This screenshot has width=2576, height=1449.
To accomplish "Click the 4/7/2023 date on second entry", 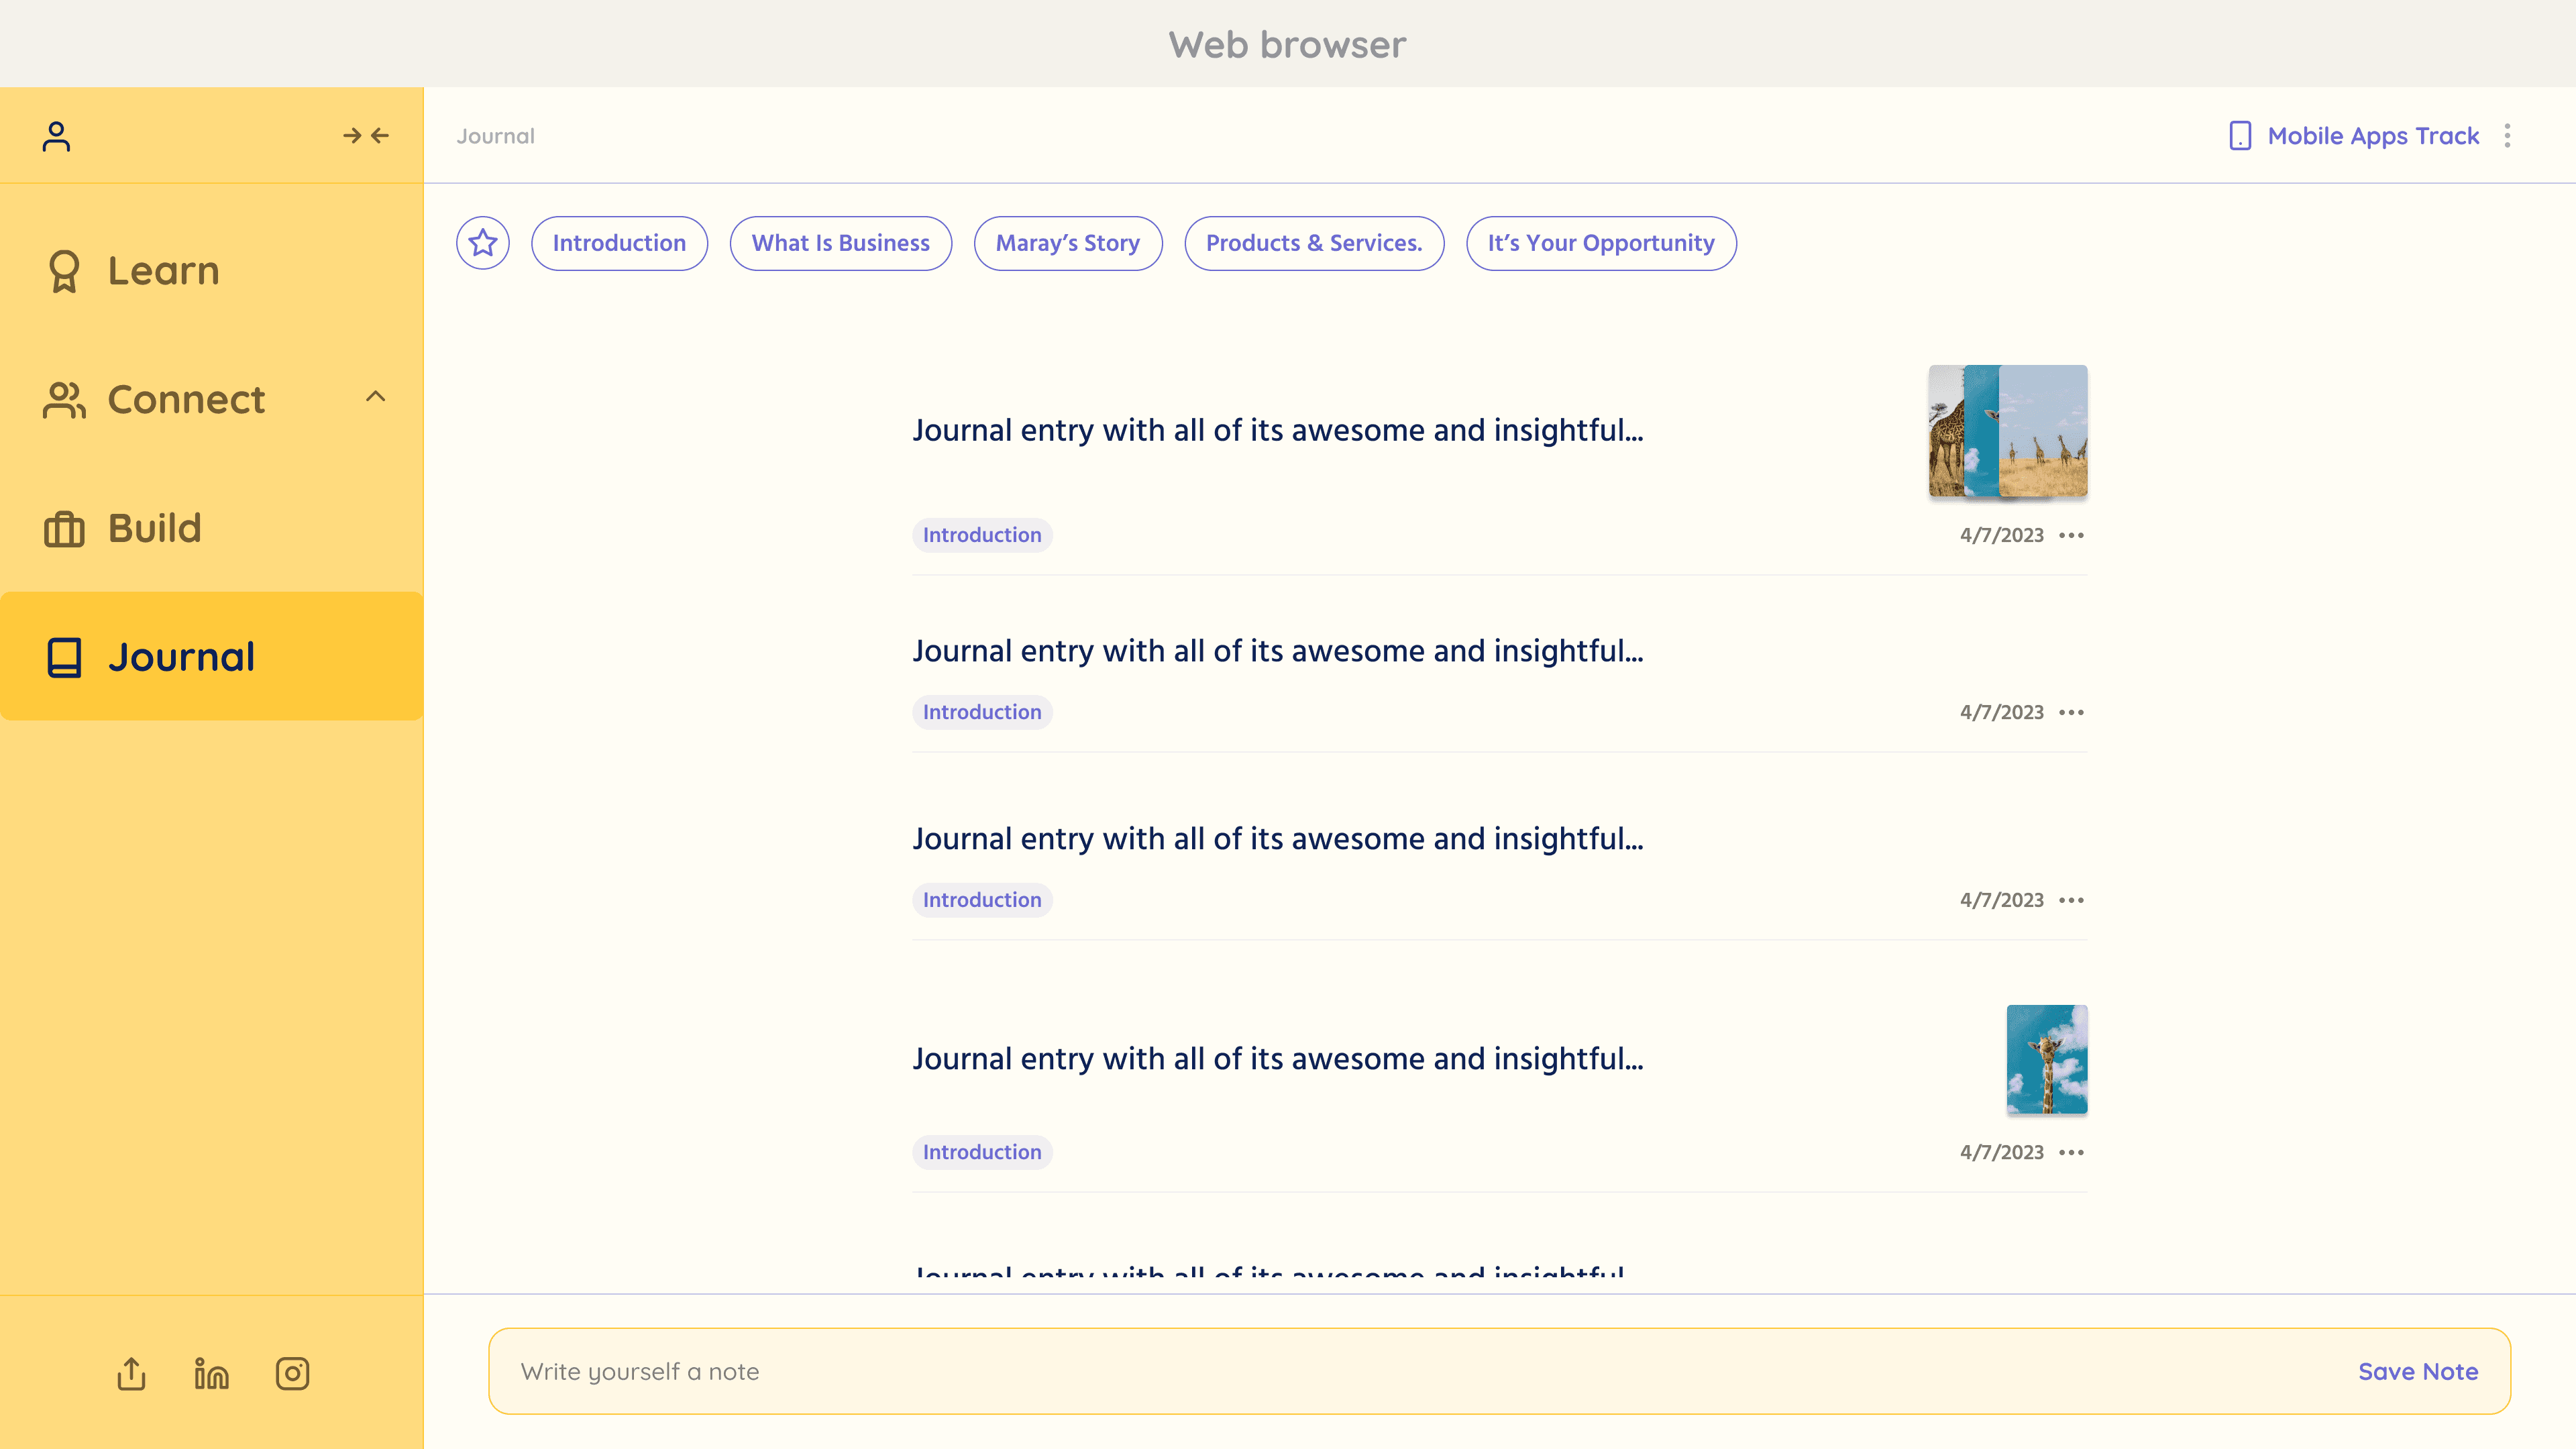I will pyautogui.click(x=2002, y=712).
